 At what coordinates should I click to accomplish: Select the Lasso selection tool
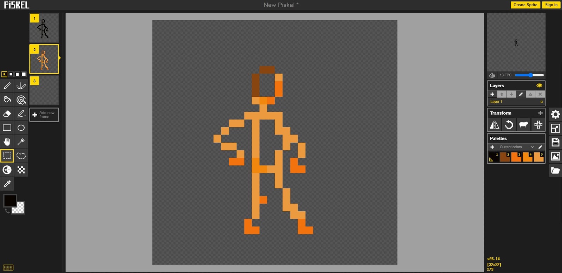click(x=21, y=156)
